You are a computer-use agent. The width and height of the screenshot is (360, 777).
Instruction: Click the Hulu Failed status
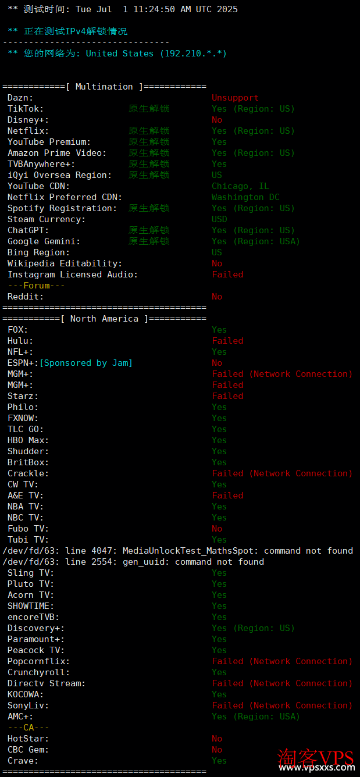coord(227,341)
